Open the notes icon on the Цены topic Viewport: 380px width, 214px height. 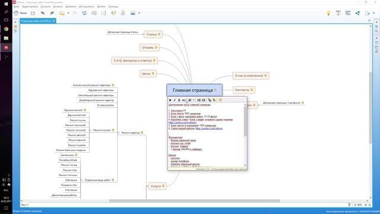[x=153, y=74]
